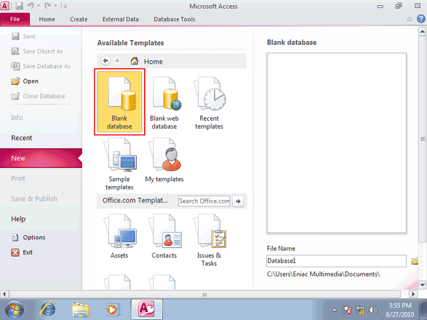This screenshot has height=320, width=427.
Task: Select the Contacts template
Action: coord(164,236)
